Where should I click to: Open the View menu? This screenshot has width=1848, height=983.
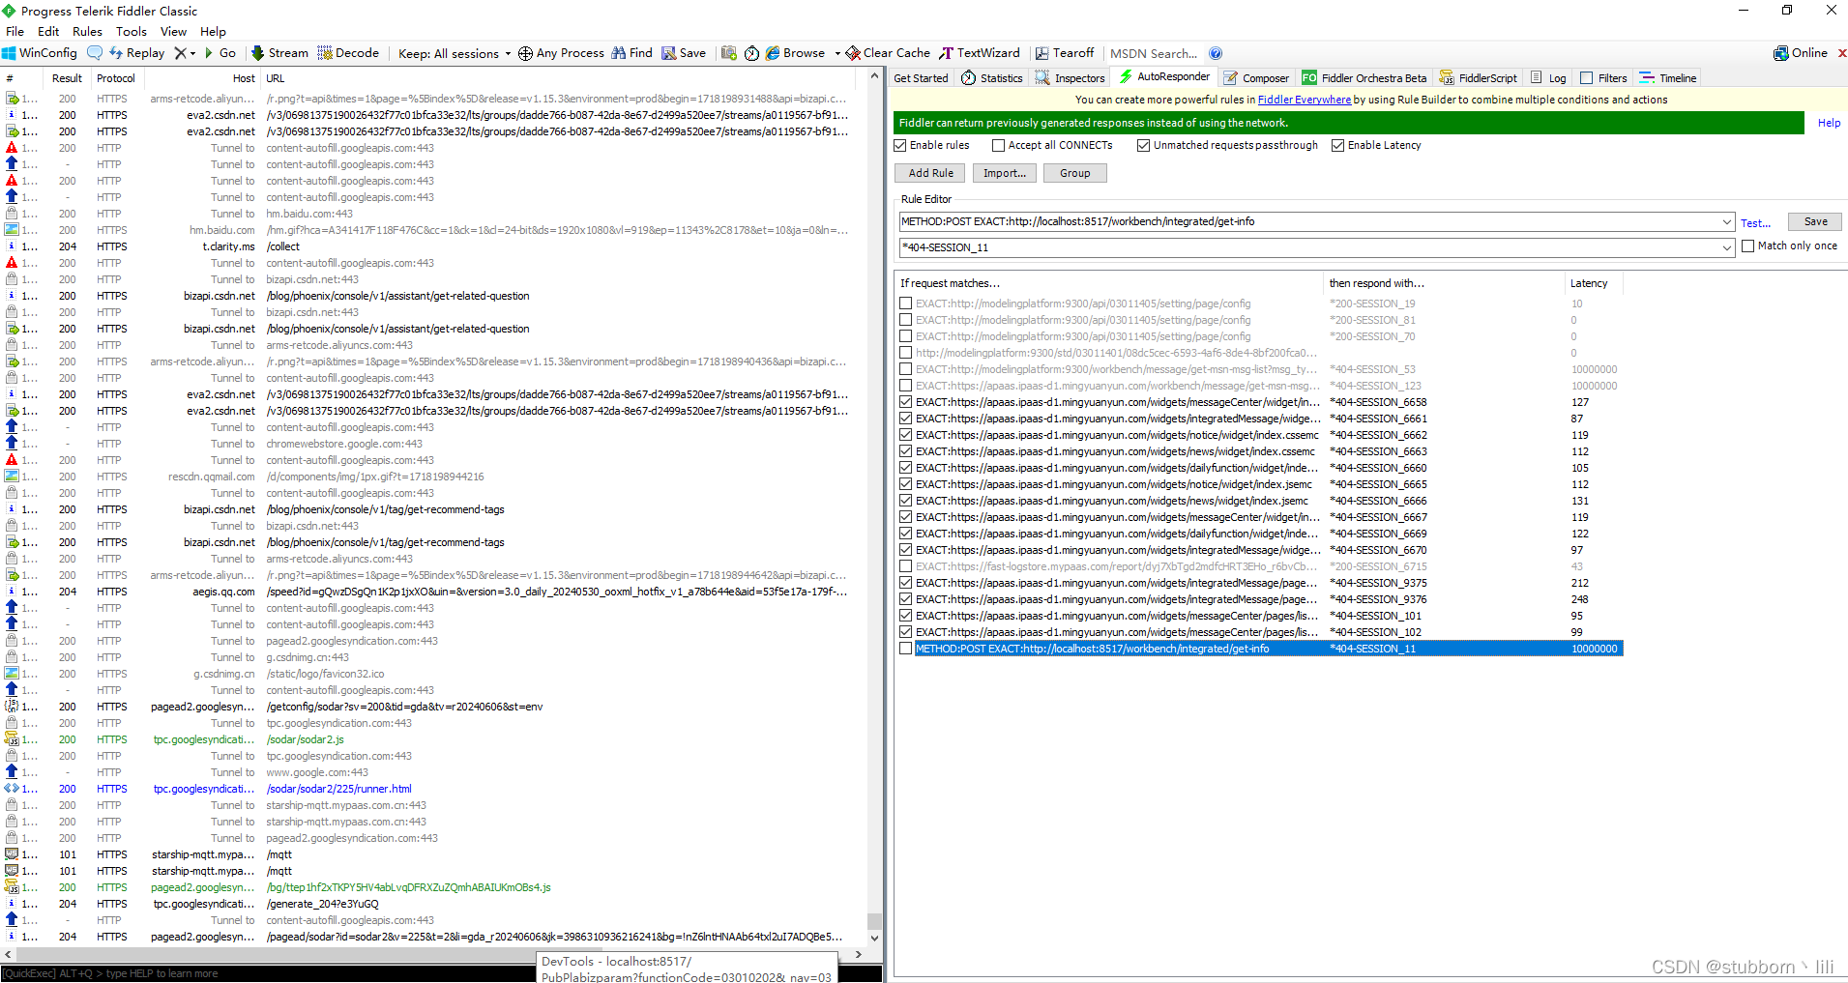click(x=173, y=32)
